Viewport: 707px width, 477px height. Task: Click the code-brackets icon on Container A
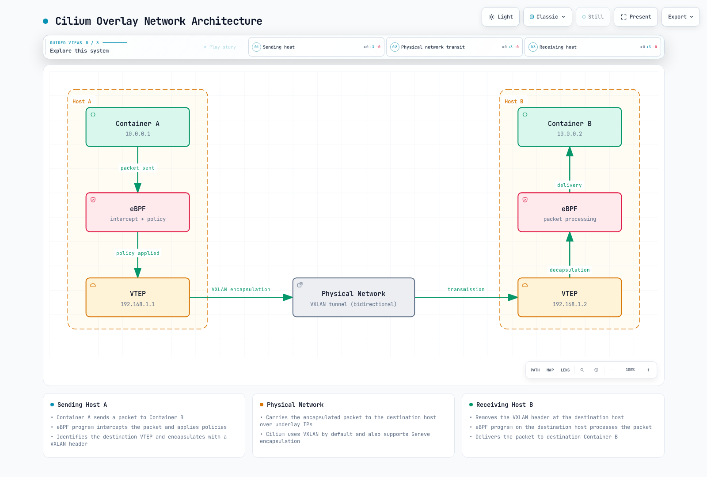[93, 114]
